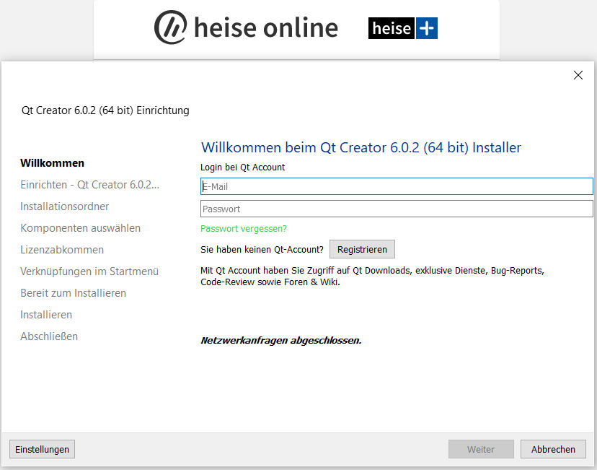
Task: Cancel setup with the Abbrechen button
Action: 553,449
